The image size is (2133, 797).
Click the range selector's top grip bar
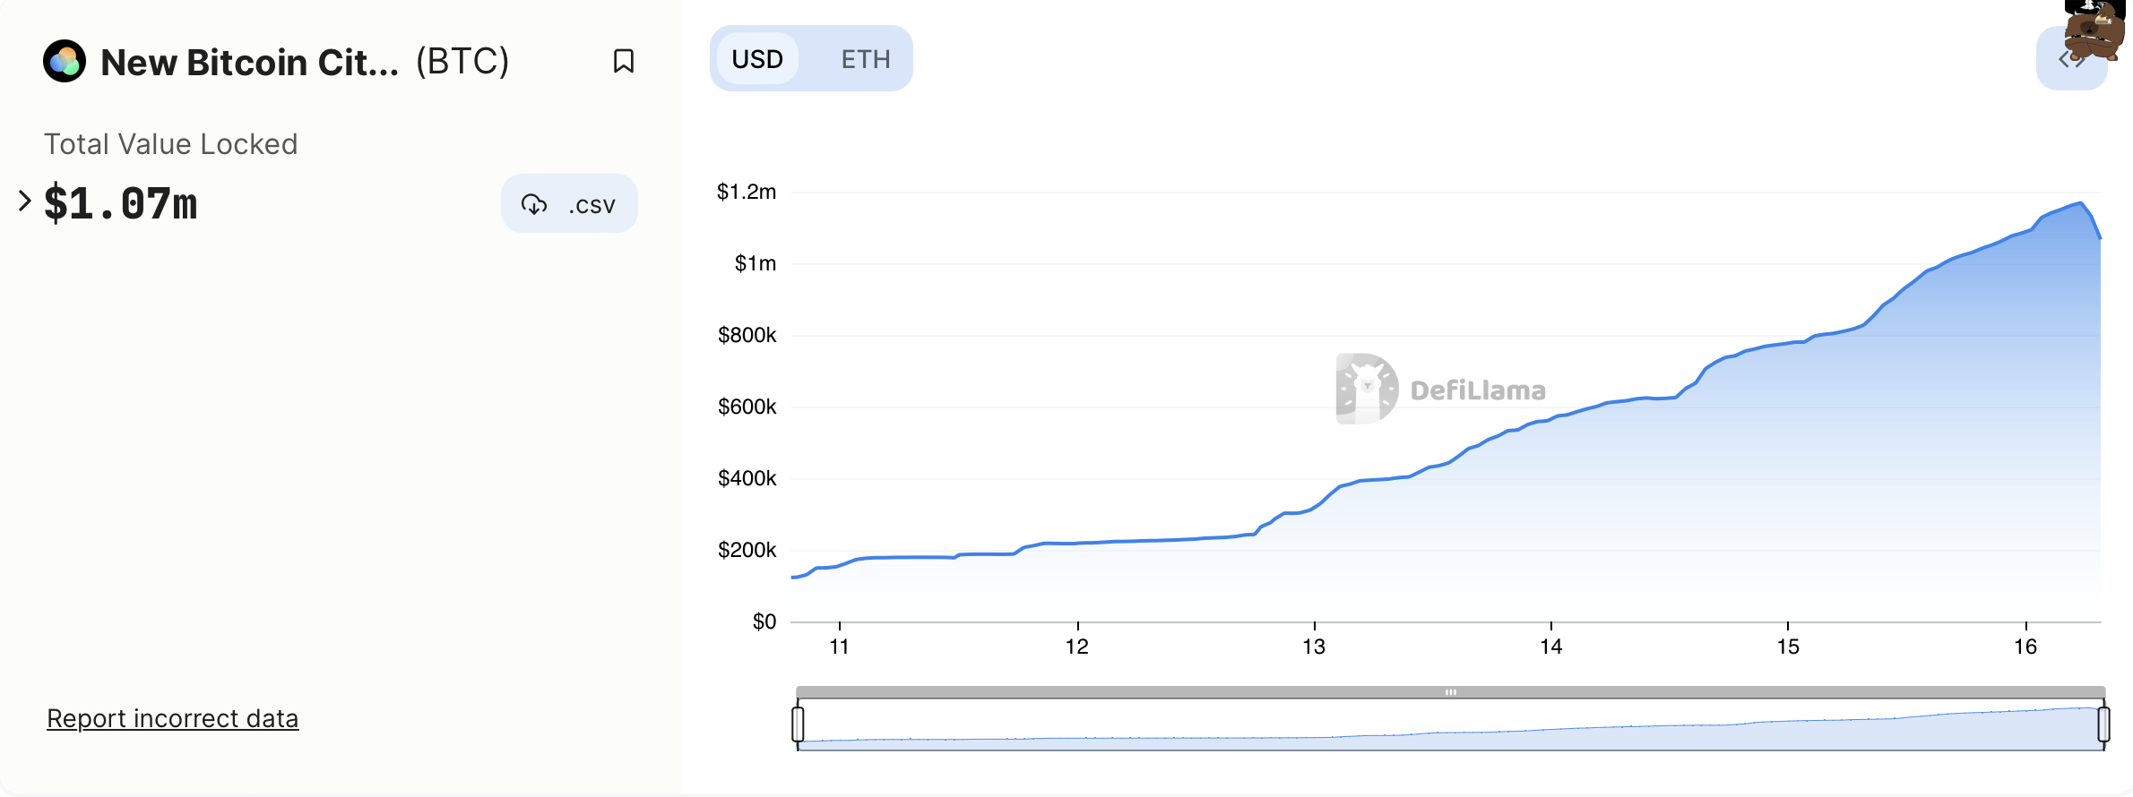point(1450,692)
